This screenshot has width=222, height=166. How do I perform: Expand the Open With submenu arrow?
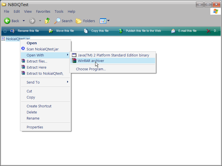pos(68,55)
